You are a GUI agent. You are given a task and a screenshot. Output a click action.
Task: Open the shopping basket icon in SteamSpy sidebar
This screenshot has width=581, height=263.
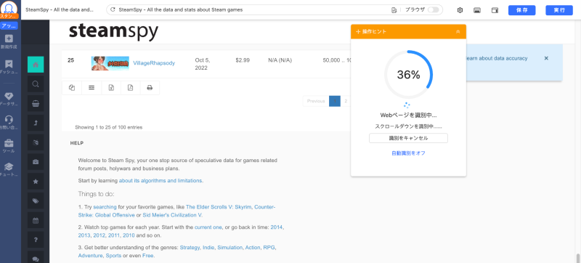coord(36,104)
